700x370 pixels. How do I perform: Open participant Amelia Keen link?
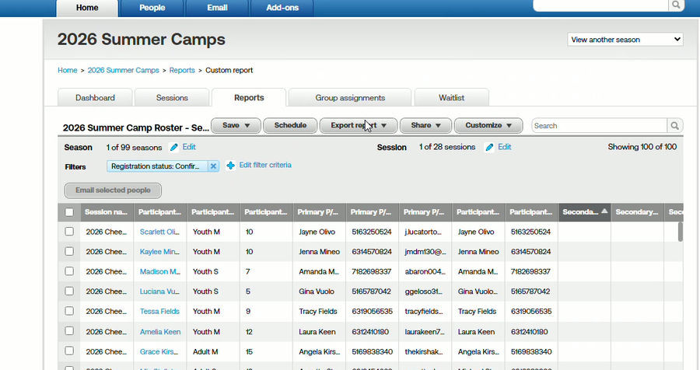[x=159, y=332]
